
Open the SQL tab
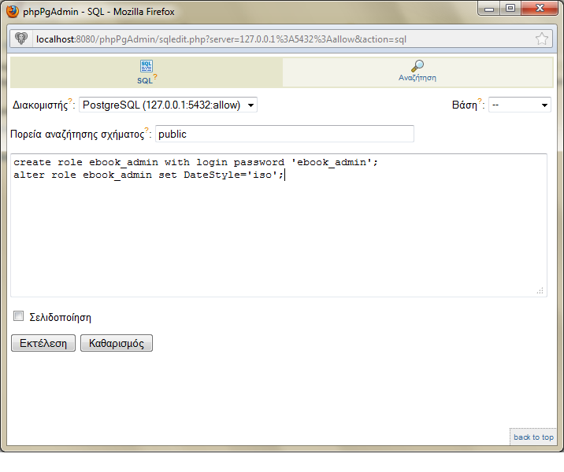point(147,72)
